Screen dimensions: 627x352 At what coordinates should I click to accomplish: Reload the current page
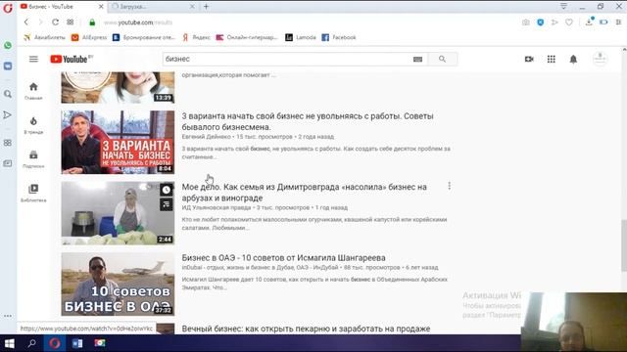click(x=55, y=22)
